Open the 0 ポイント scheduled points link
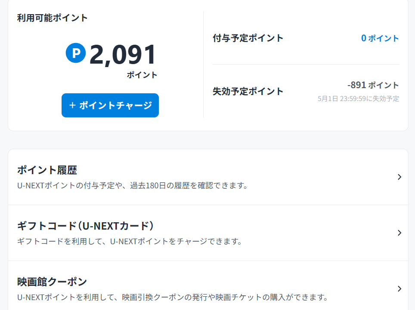 380,38
